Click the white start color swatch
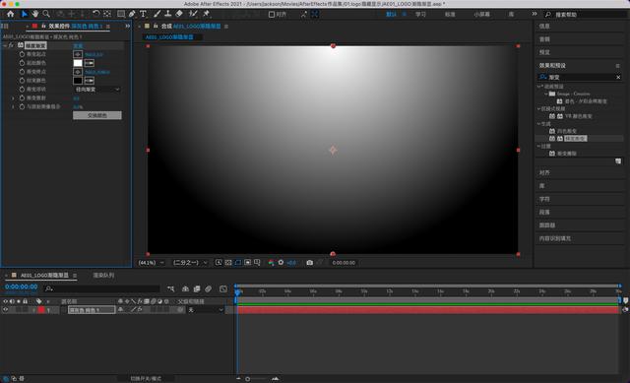 pos(78,63)
